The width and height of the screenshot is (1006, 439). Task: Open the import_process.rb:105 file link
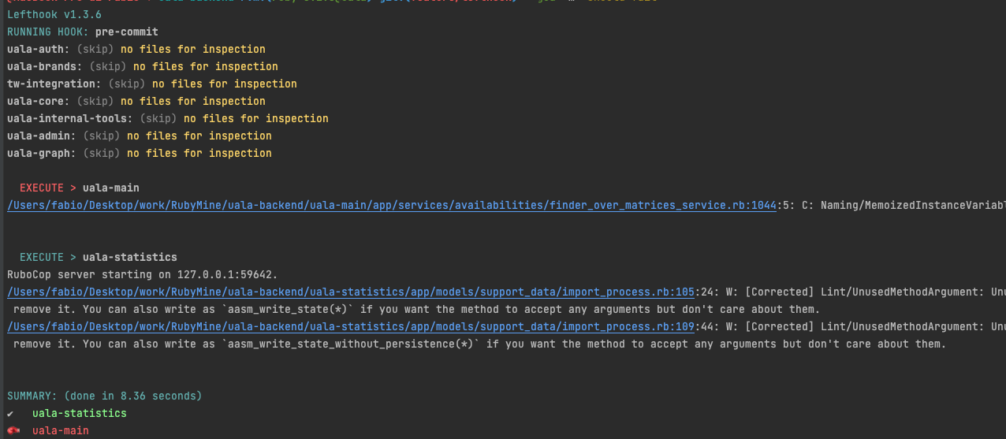[x=351, y=292]
